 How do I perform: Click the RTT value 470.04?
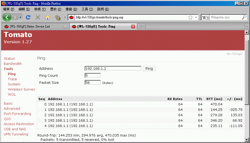coord(216,104)
